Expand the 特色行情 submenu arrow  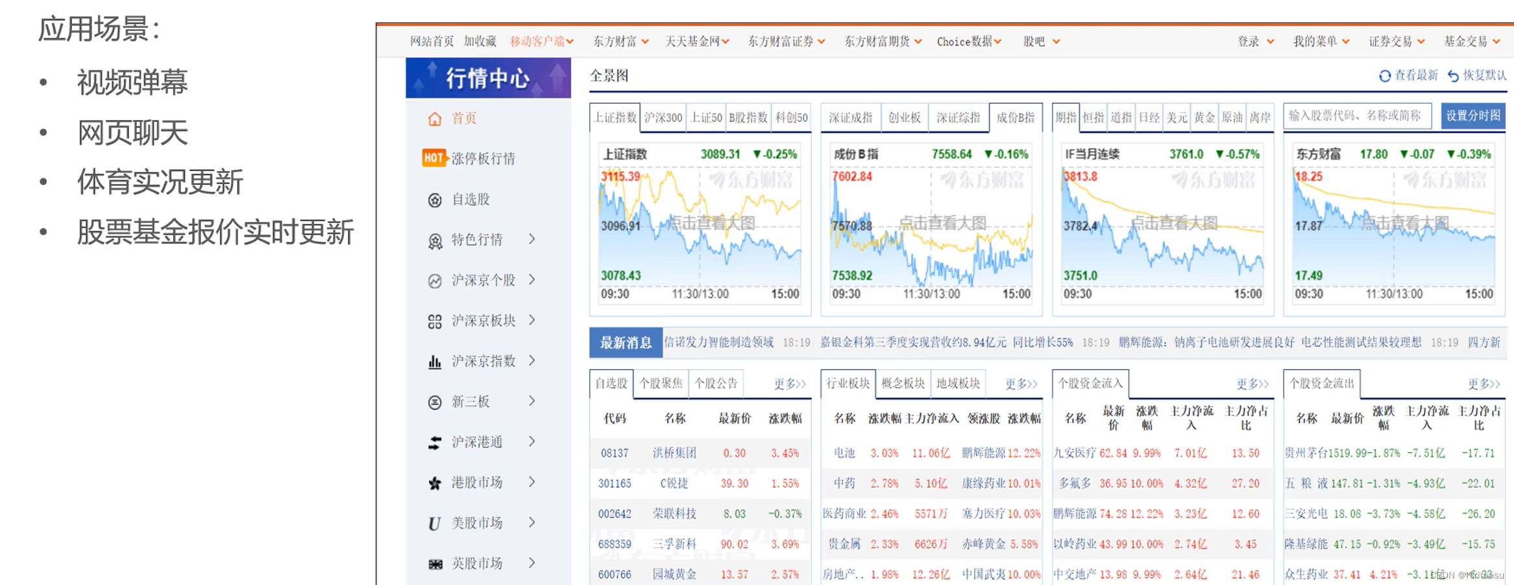(x=532, y=239)
